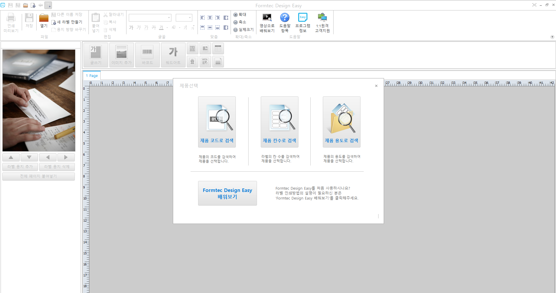The height and width of the screenshot is (293, 556).
Task: Toggle strikethrough 가 font style
Action: (x=154, y=28)
